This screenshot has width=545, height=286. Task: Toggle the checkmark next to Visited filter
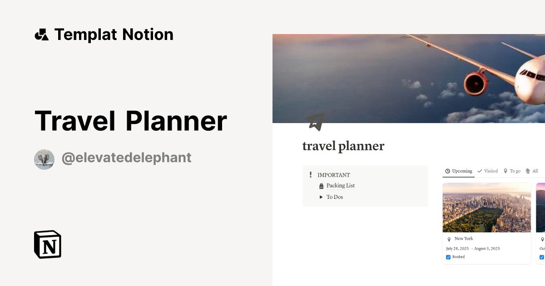pos(480,171)
